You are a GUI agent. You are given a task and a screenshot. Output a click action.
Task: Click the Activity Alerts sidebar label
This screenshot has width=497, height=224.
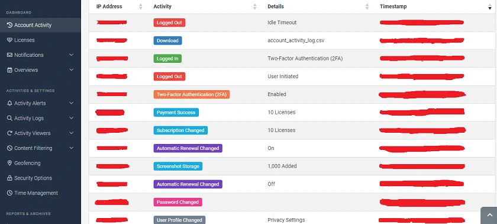coord(30,103)
